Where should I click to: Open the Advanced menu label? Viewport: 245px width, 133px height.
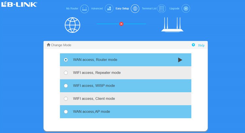[97, 8]
